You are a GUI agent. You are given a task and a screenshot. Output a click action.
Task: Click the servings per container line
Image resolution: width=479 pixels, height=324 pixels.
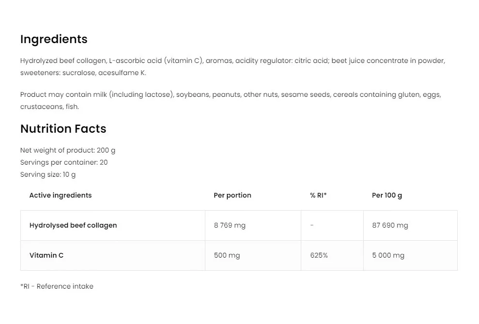pos(64,162)
